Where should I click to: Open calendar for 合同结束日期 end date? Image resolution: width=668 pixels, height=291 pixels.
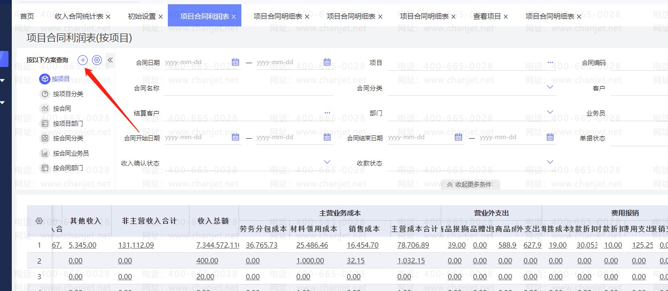pos(550,137)
